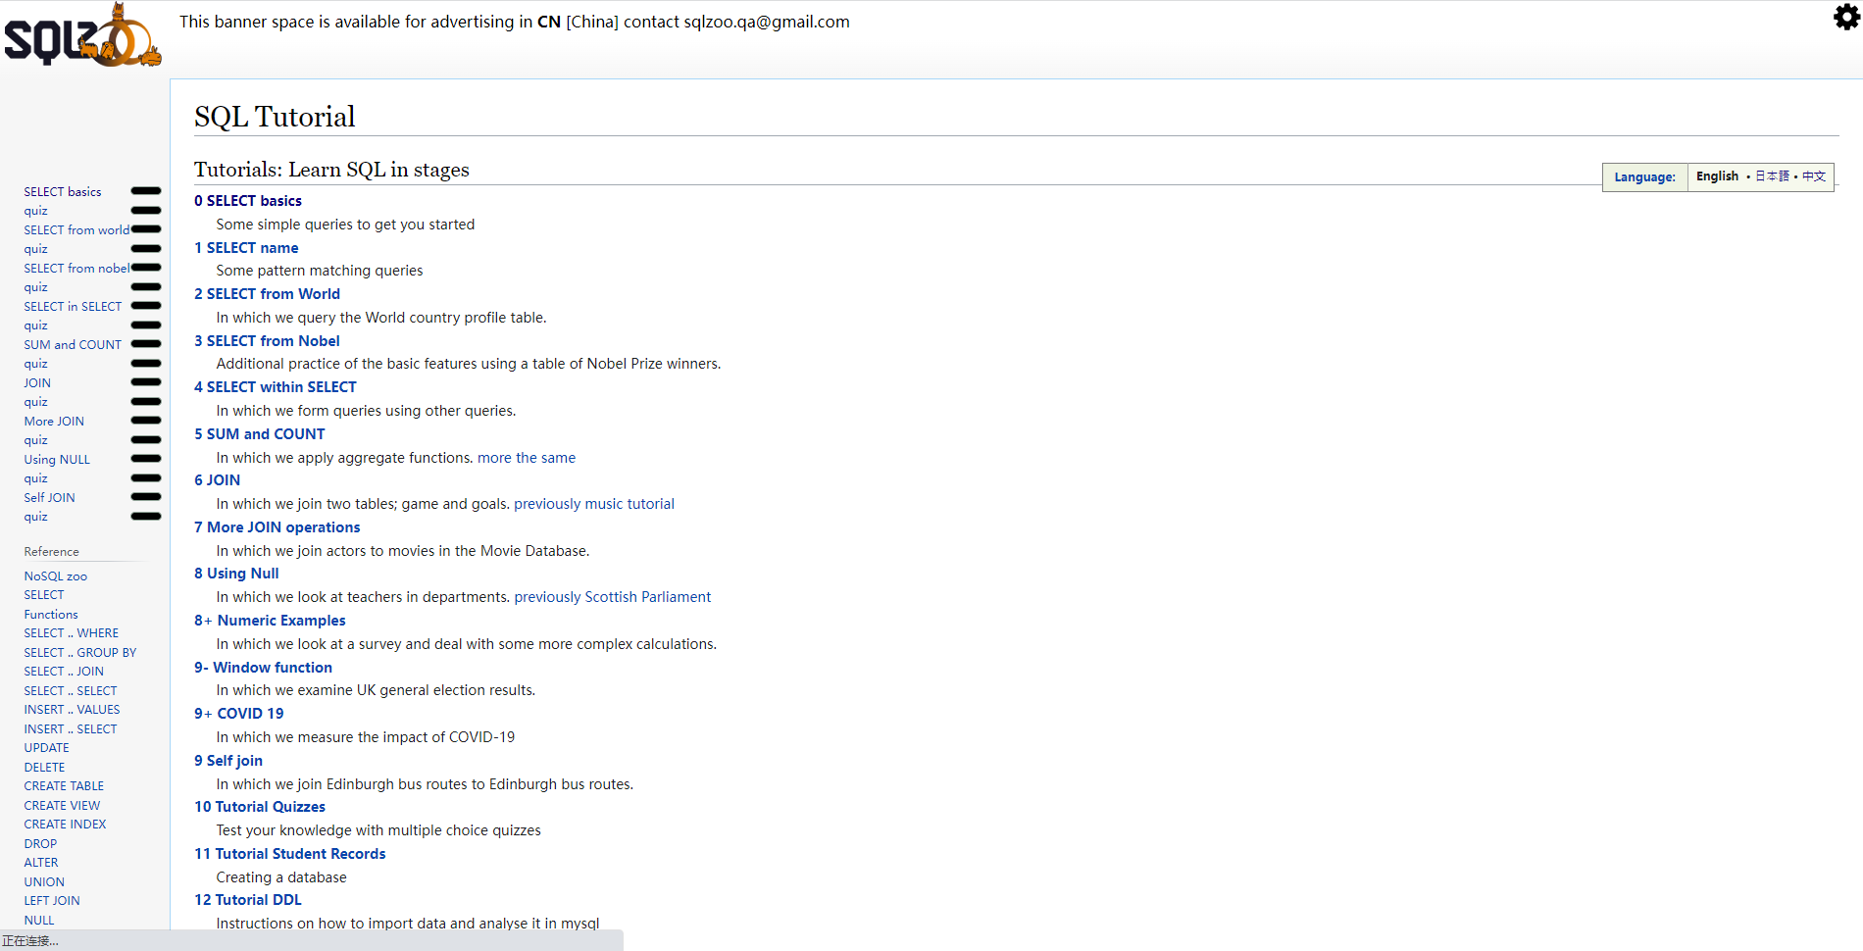This screenshot has width=1863, height=951.
Task: Go to 10 Tutorial Quizzes
Action: [260, 807]
